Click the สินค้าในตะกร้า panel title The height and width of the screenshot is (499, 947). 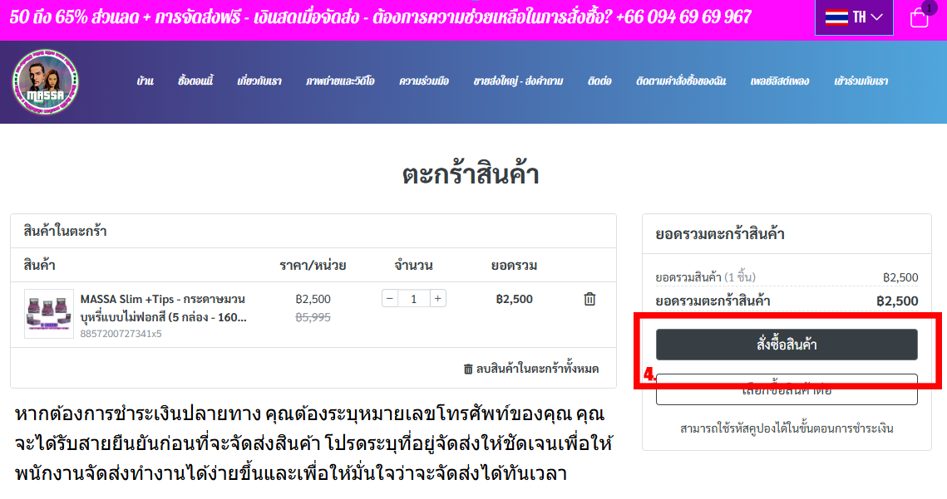[65, 231]
